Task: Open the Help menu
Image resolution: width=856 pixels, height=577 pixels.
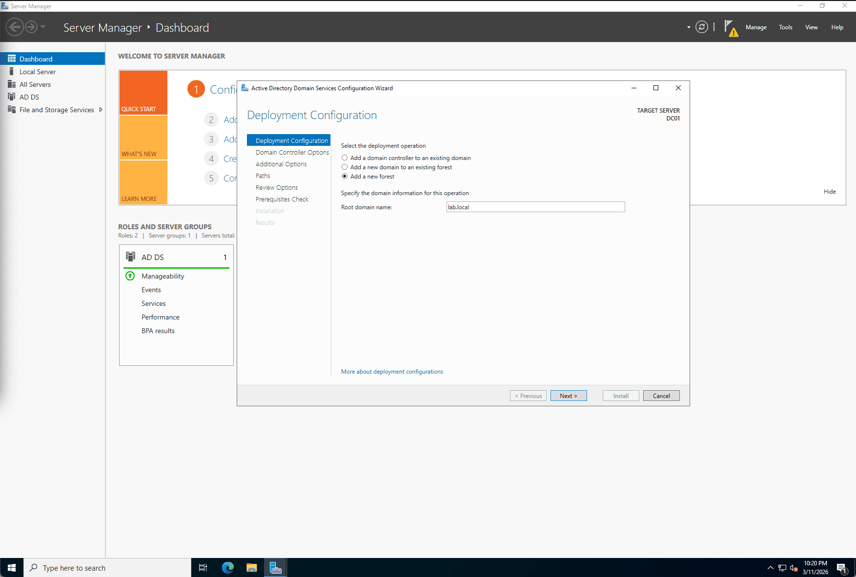Action: (837, 27)
